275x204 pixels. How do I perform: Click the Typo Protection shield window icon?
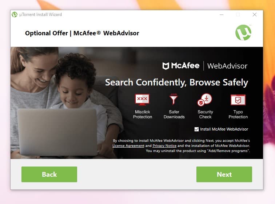point(238,100)
